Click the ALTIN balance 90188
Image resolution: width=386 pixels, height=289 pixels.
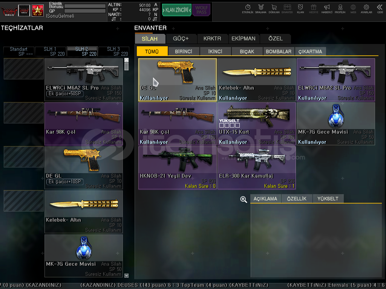[145, 5]
